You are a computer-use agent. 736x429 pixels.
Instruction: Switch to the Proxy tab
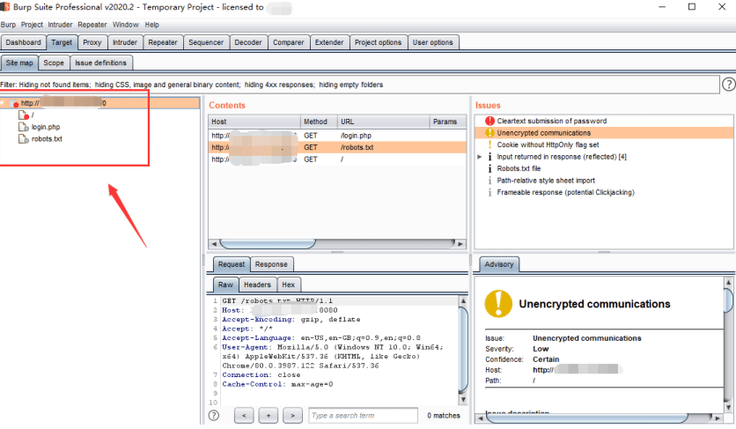pos(92,42)
